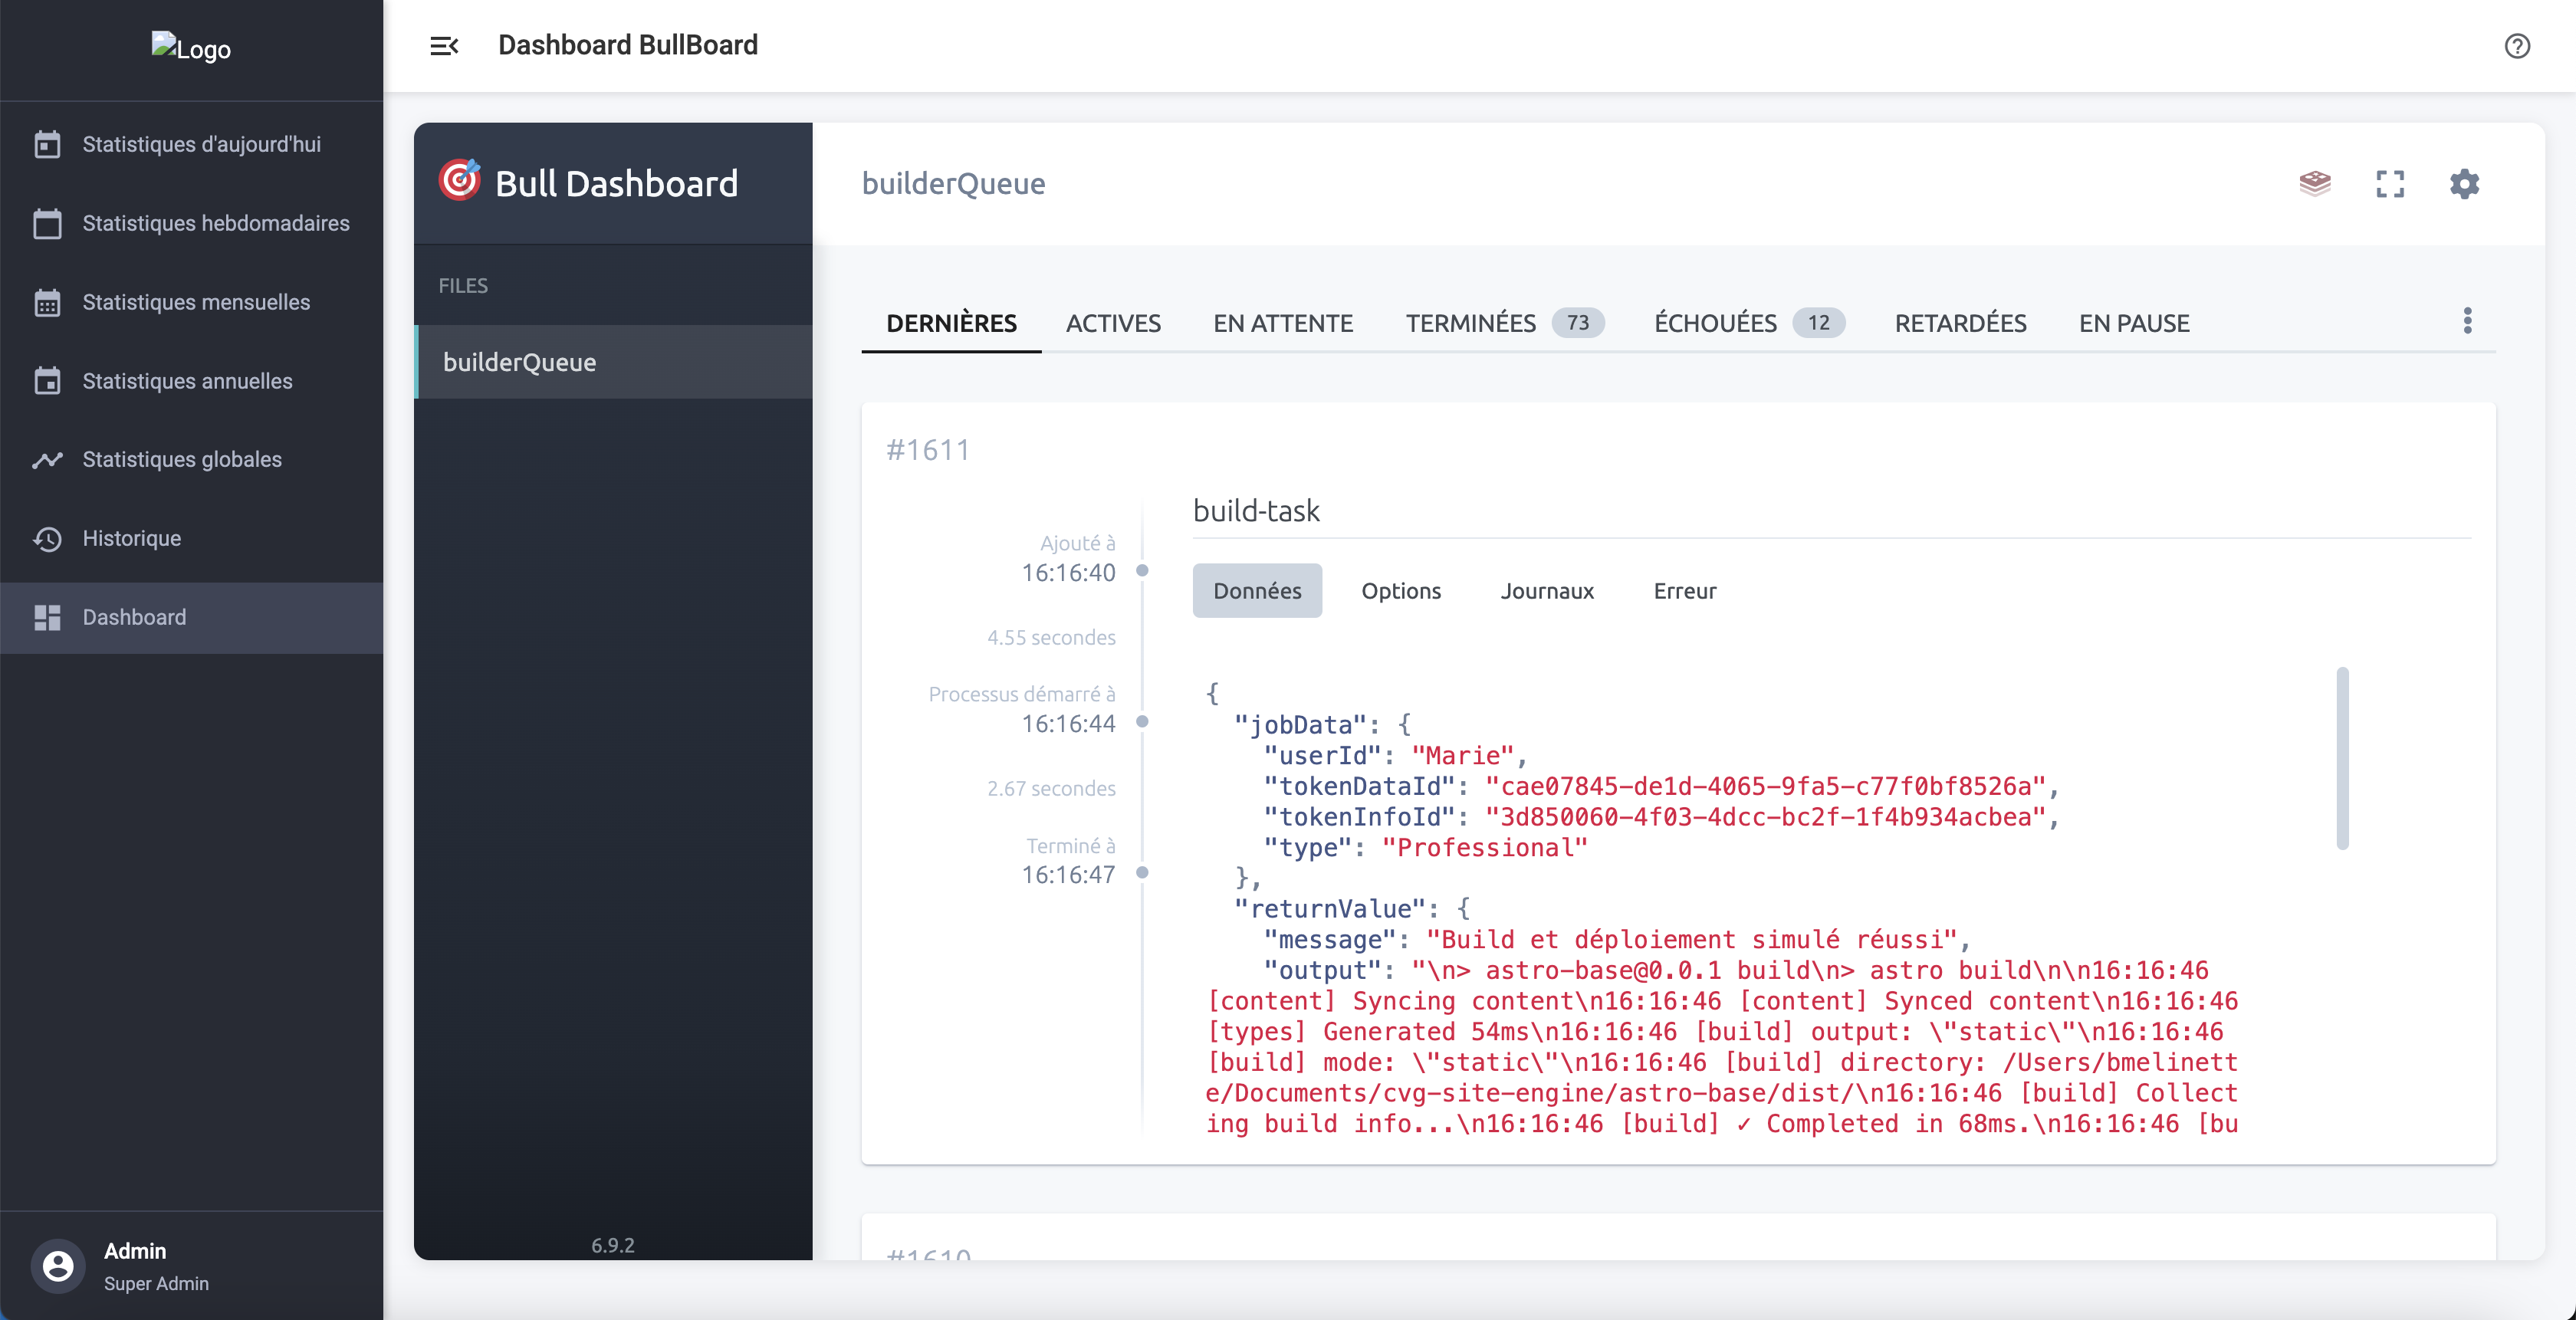Show the job Options view
The width and height of the screenshot is (2576, 1320).
(x=1400, y=591)
